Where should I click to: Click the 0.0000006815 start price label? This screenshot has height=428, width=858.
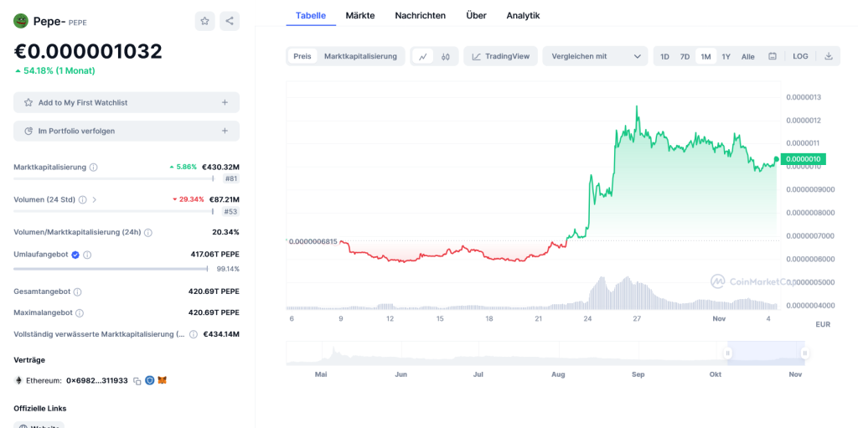(313, 241)
